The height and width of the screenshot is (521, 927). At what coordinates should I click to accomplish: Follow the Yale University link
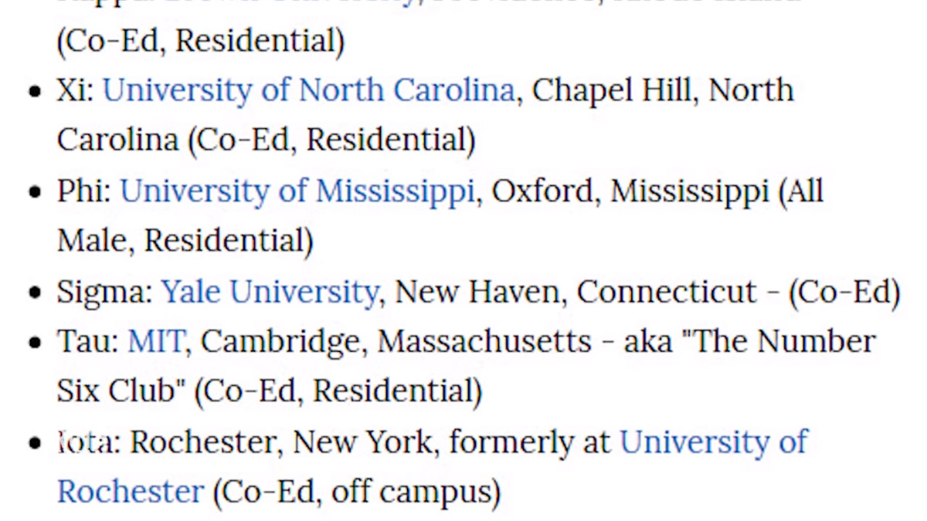pos(269,293)
